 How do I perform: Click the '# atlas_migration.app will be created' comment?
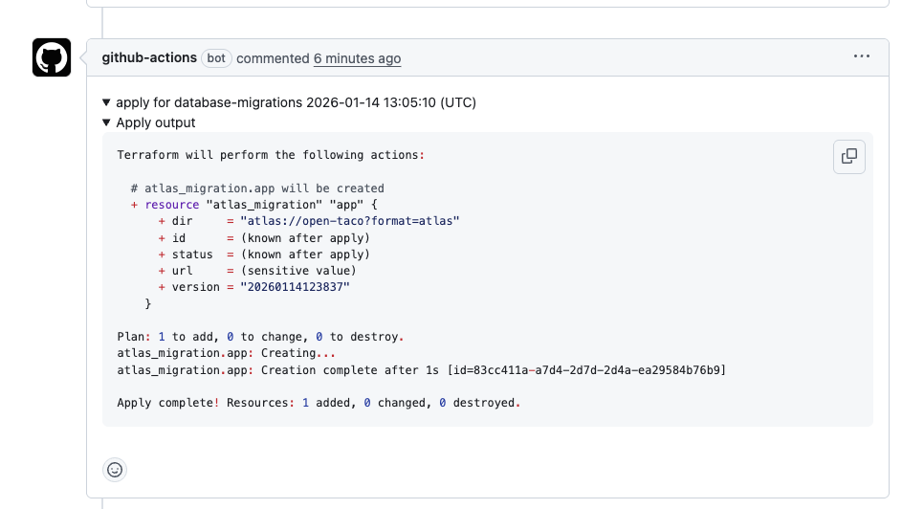(257, 188)
